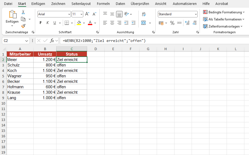Open the Standard number format dropdown

point(196,14)
